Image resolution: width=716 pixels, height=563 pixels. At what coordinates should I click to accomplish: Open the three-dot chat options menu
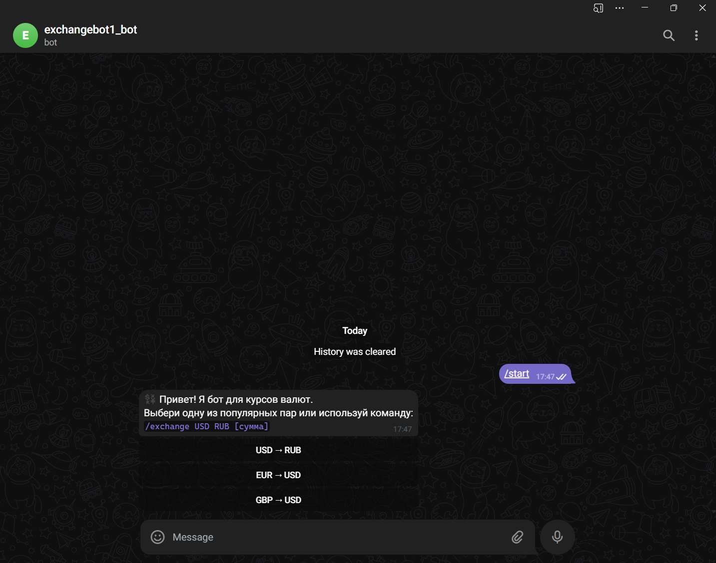696,35
